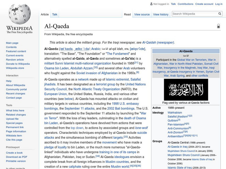Load a Random article
Screen dimensions: 226x169
[x=15, y=59]
